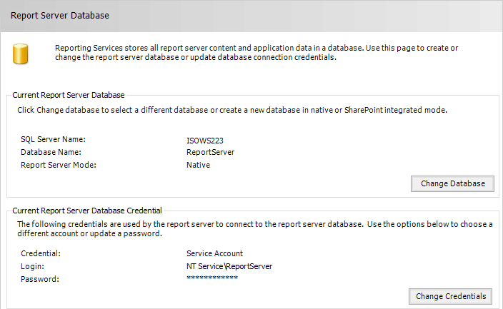Click the ReportServer database name value
Screen dimensions: 503x309
click(211, 152)
